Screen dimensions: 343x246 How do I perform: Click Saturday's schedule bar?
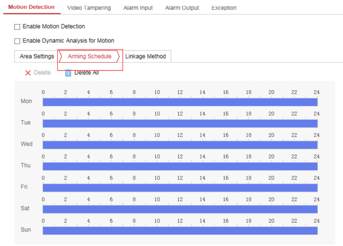pyautogui.click(x=180, y=209)
